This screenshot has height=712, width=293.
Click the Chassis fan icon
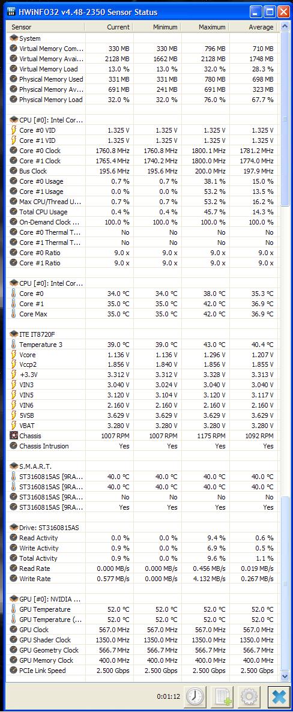13,435
